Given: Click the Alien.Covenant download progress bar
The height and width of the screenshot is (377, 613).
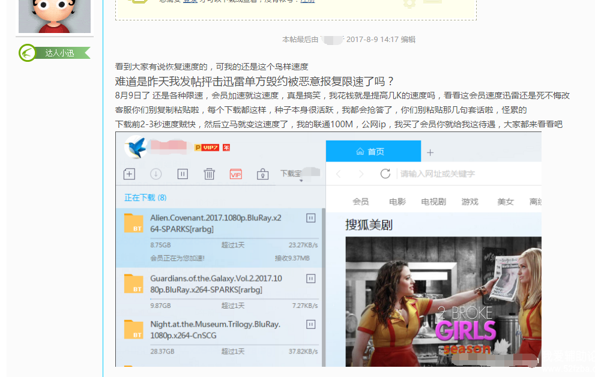Looking at the screenshot, I should point(234,238).
